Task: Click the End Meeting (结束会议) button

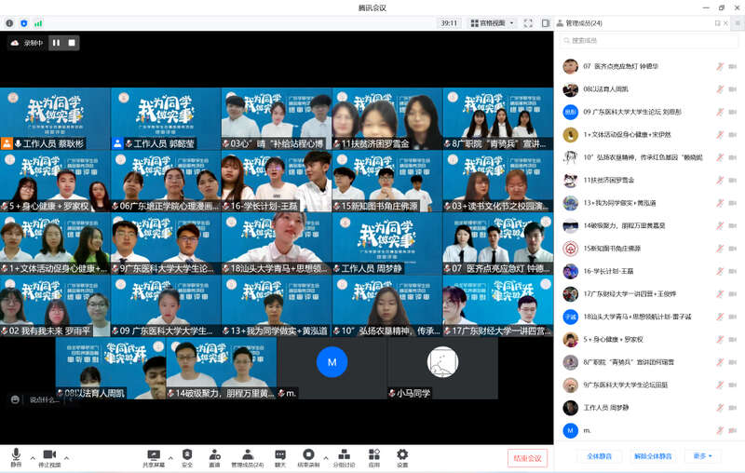Action: (527, 457)
